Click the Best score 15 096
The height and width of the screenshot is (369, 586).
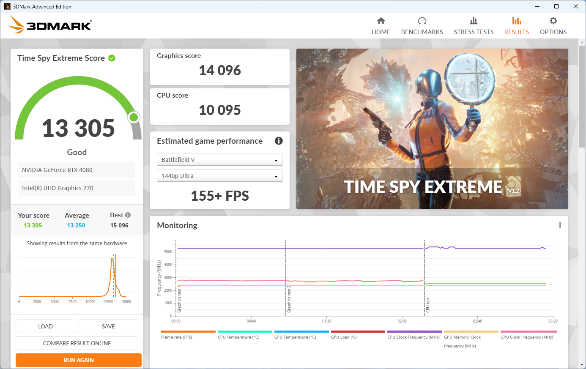(119, 225)
